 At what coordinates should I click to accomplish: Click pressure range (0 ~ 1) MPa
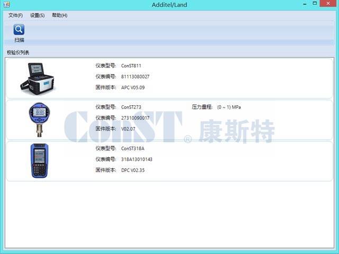point(229,107)
